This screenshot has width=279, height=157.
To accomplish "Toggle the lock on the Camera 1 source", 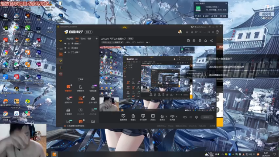I will tap(69, 44).
